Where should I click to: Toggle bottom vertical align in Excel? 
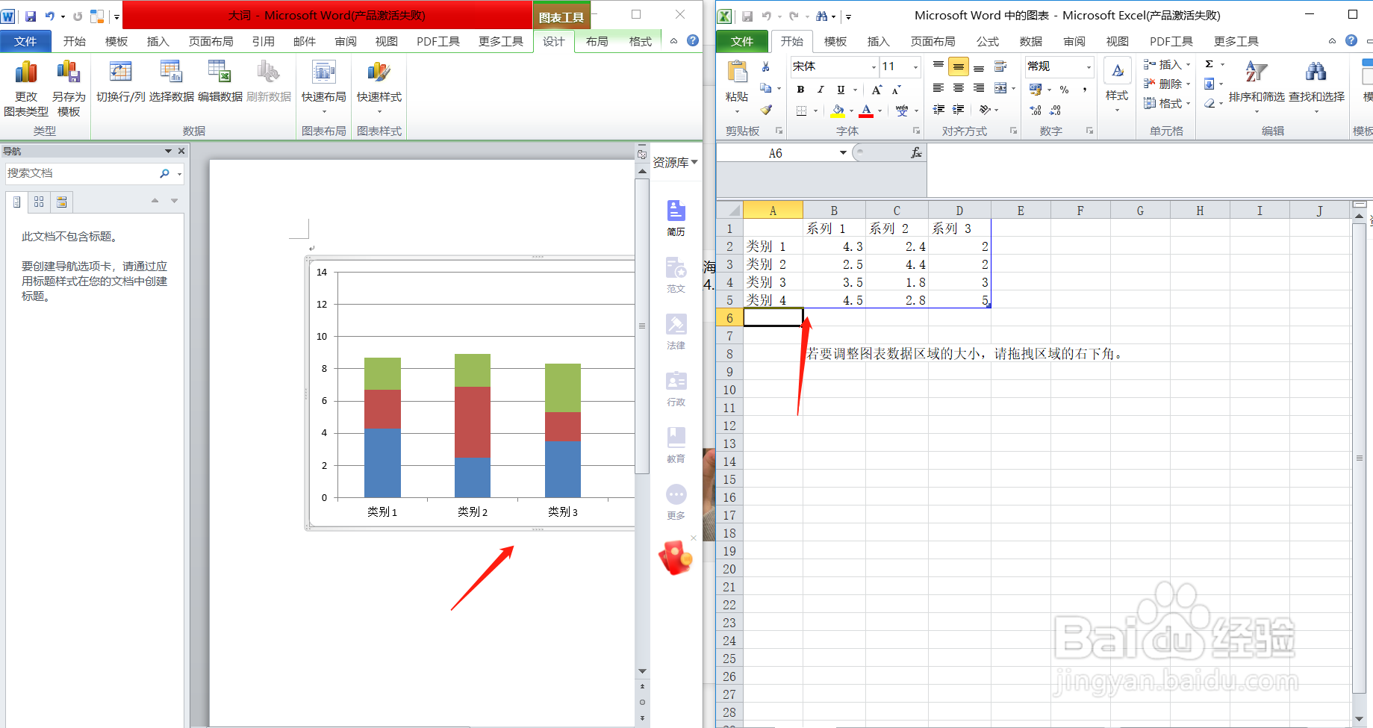[979, 66]
